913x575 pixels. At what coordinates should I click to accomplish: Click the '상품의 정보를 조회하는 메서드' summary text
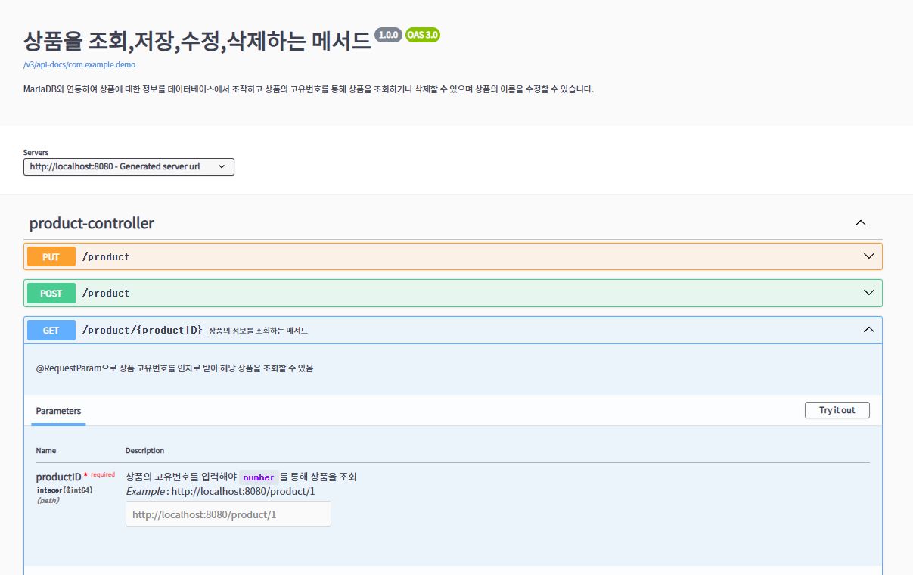click(x=258, y=331)
